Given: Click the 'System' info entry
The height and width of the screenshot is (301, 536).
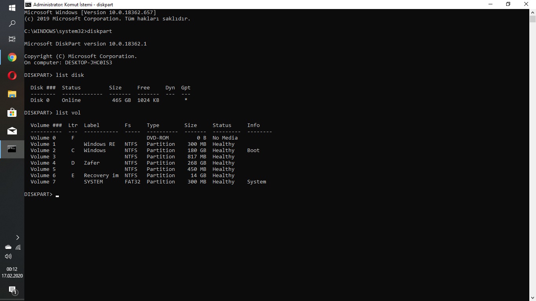Looking at the screenshot, I should point(257,181).
